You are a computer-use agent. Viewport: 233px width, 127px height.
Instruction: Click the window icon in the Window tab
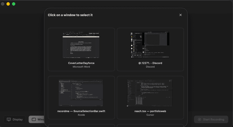(34, 120)
